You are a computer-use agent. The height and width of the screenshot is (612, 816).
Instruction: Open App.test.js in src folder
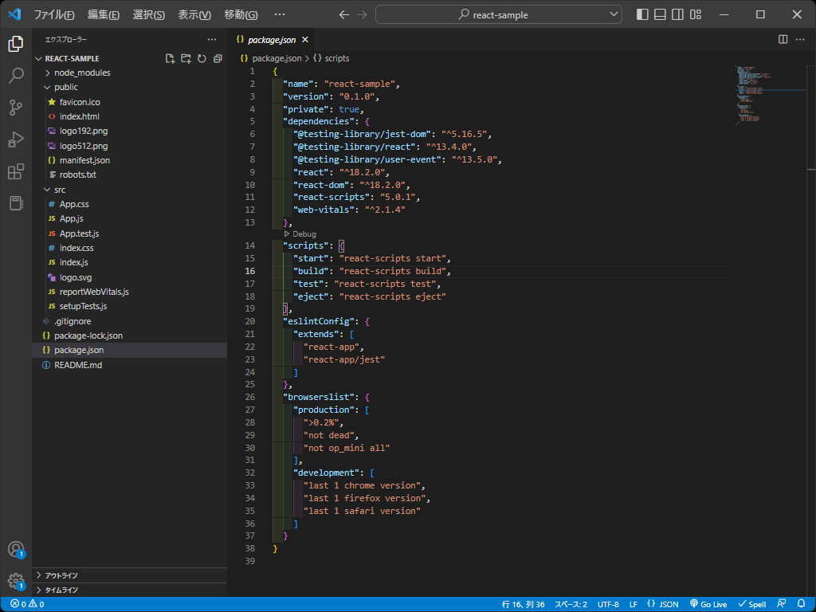[x=129, y=233]
